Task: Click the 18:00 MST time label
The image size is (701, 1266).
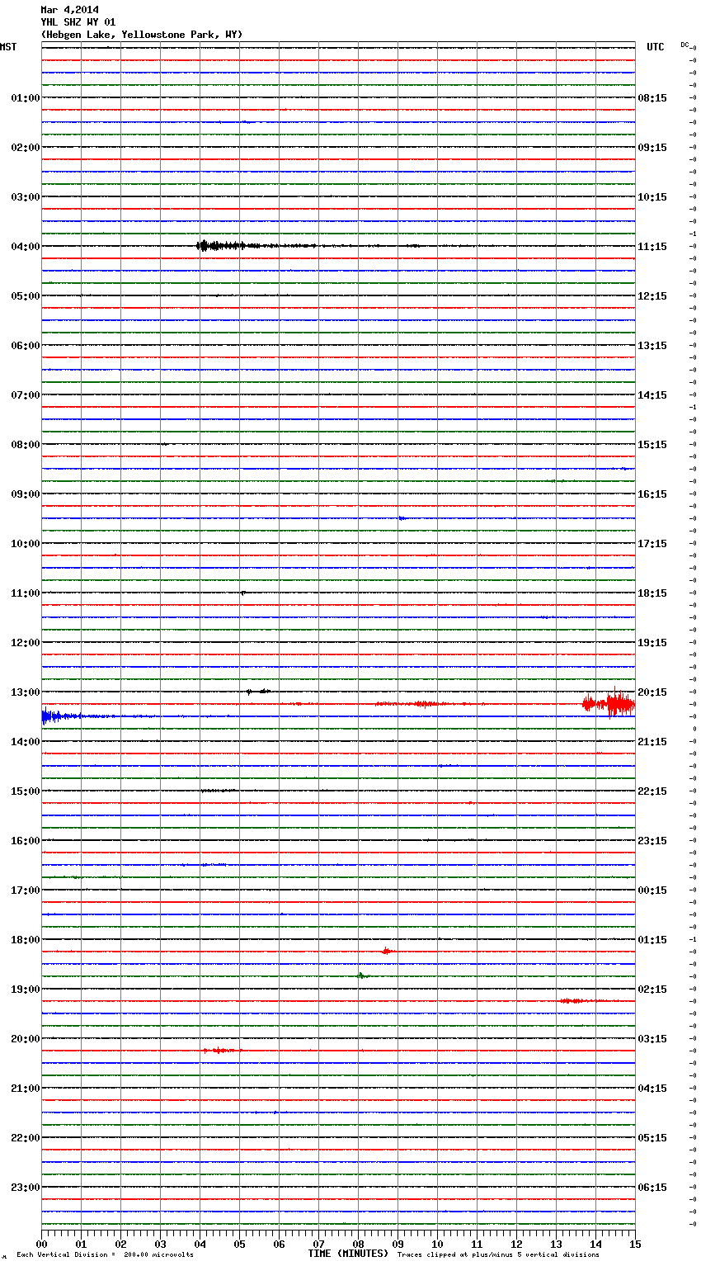Action: pos(26,940)
